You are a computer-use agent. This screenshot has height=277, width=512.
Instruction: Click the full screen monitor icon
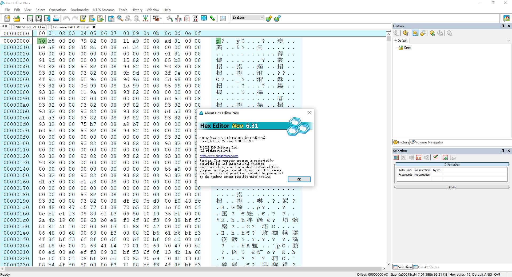click(204, 18)
